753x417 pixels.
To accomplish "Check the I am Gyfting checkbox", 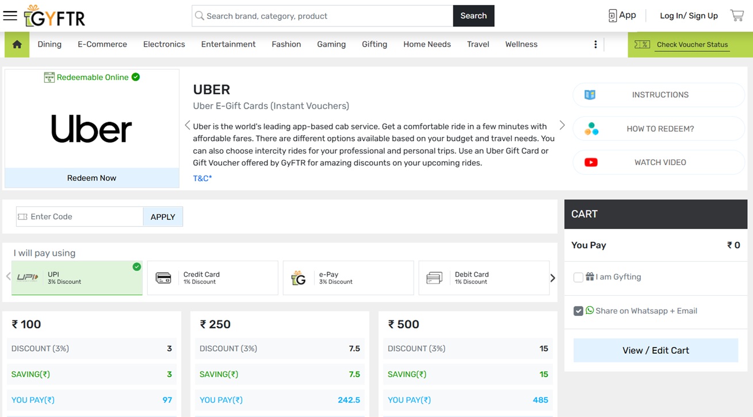I will (578, 277).
